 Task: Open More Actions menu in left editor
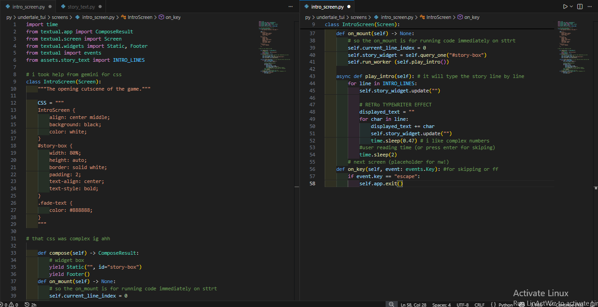point(291,7)
